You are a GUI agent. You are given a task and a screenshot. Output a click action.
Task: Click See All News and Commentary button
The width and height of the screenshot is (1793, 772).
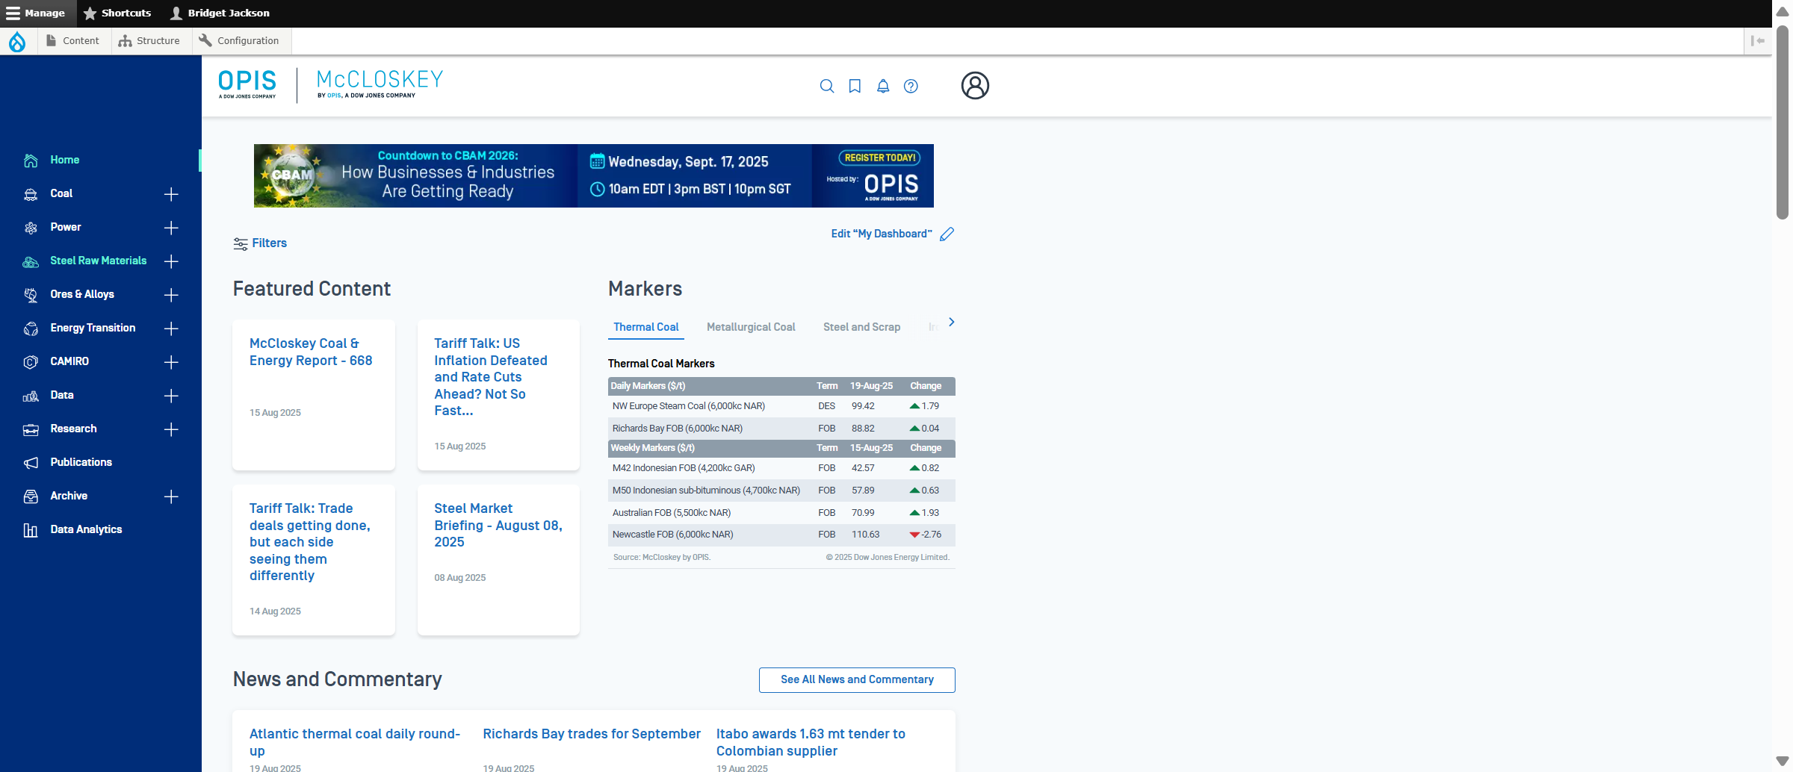pos(857,679)
